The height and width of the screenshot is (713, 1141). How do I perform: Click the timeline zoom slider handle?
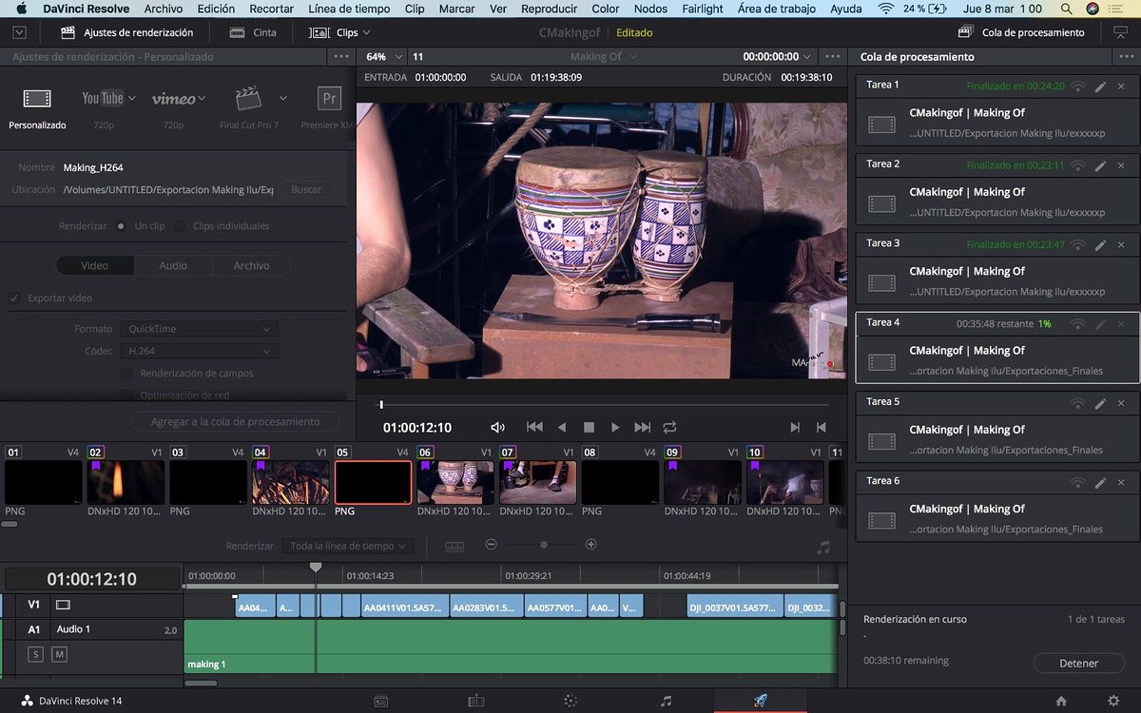(544, 545)
